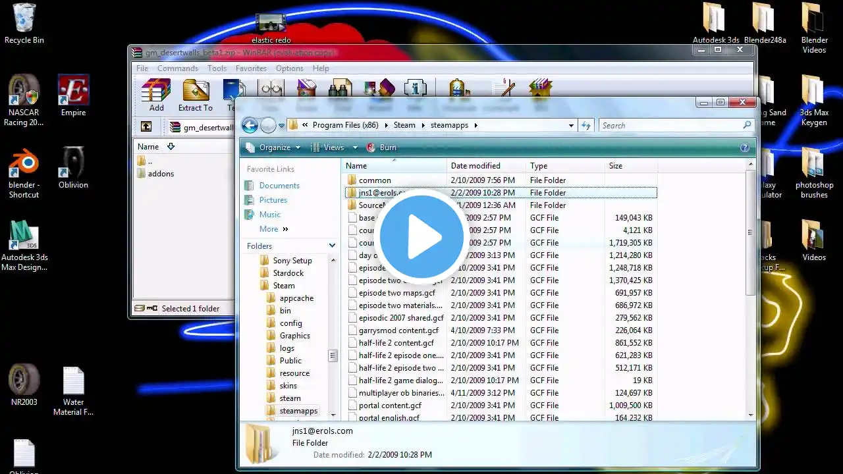Screen dimensions: 843x474
Task: Click the refresh button beside address bar
Action: [586, 125]
